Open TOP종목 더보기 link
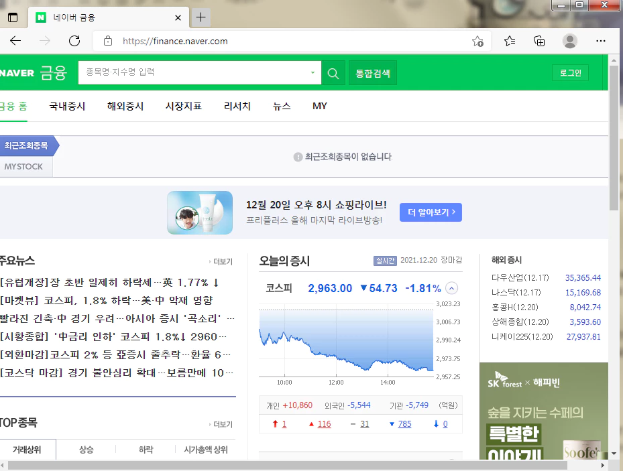Viewport: 623px width, 471px height. click(x=221, y=424)
